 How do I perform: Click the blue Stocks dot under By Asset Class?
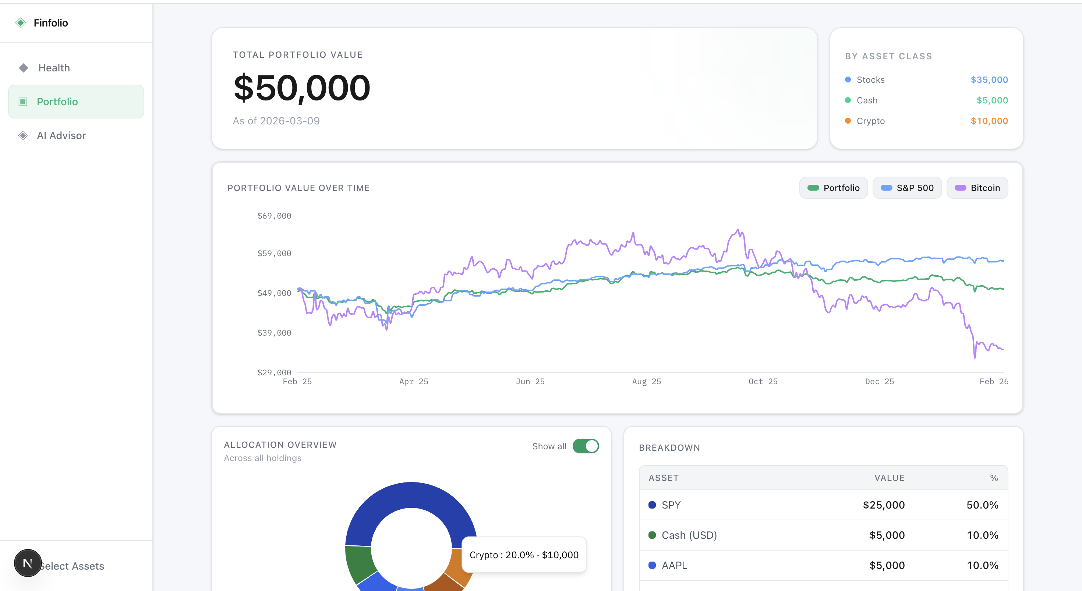click(848, 79)
